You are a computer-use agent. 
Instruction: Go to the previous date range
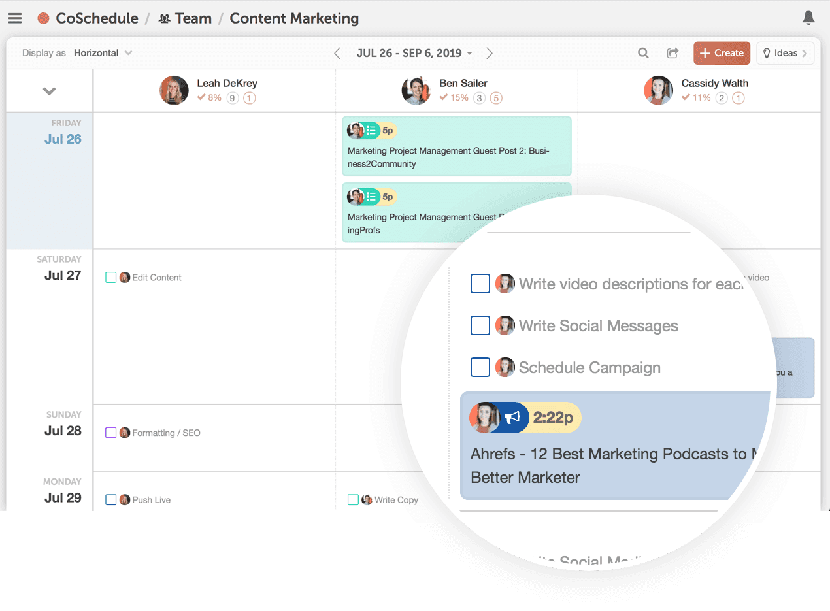tap(337, 53)
